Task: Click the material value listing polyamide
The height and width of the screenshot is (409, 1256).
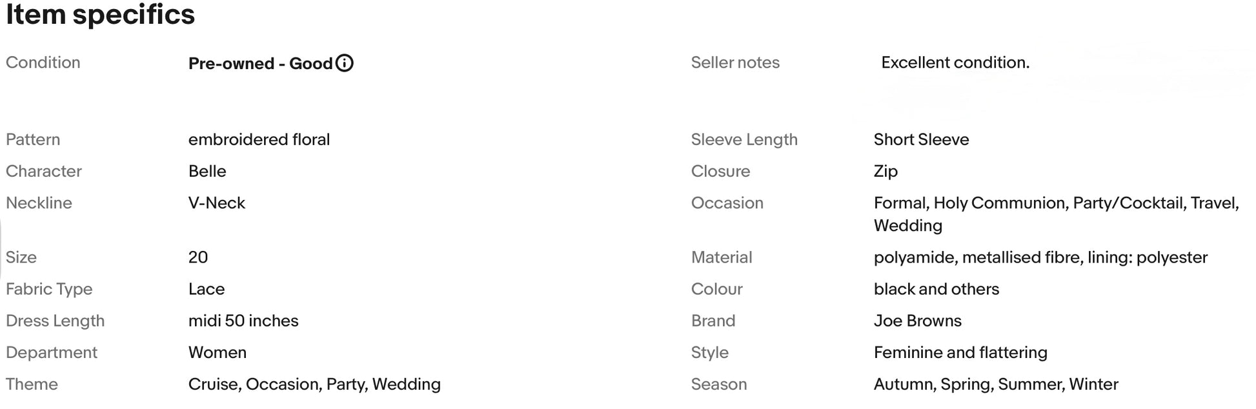Action: click(x=1040, y=257)
